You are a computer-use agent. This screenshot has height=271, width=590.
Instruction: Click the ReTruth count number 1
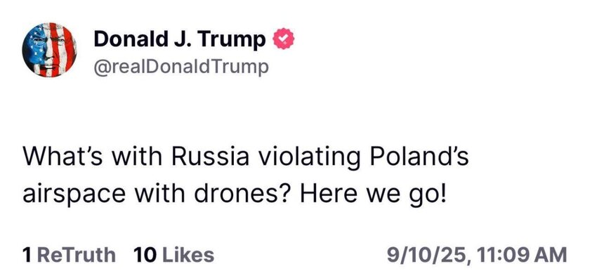[x=26, y=255]
